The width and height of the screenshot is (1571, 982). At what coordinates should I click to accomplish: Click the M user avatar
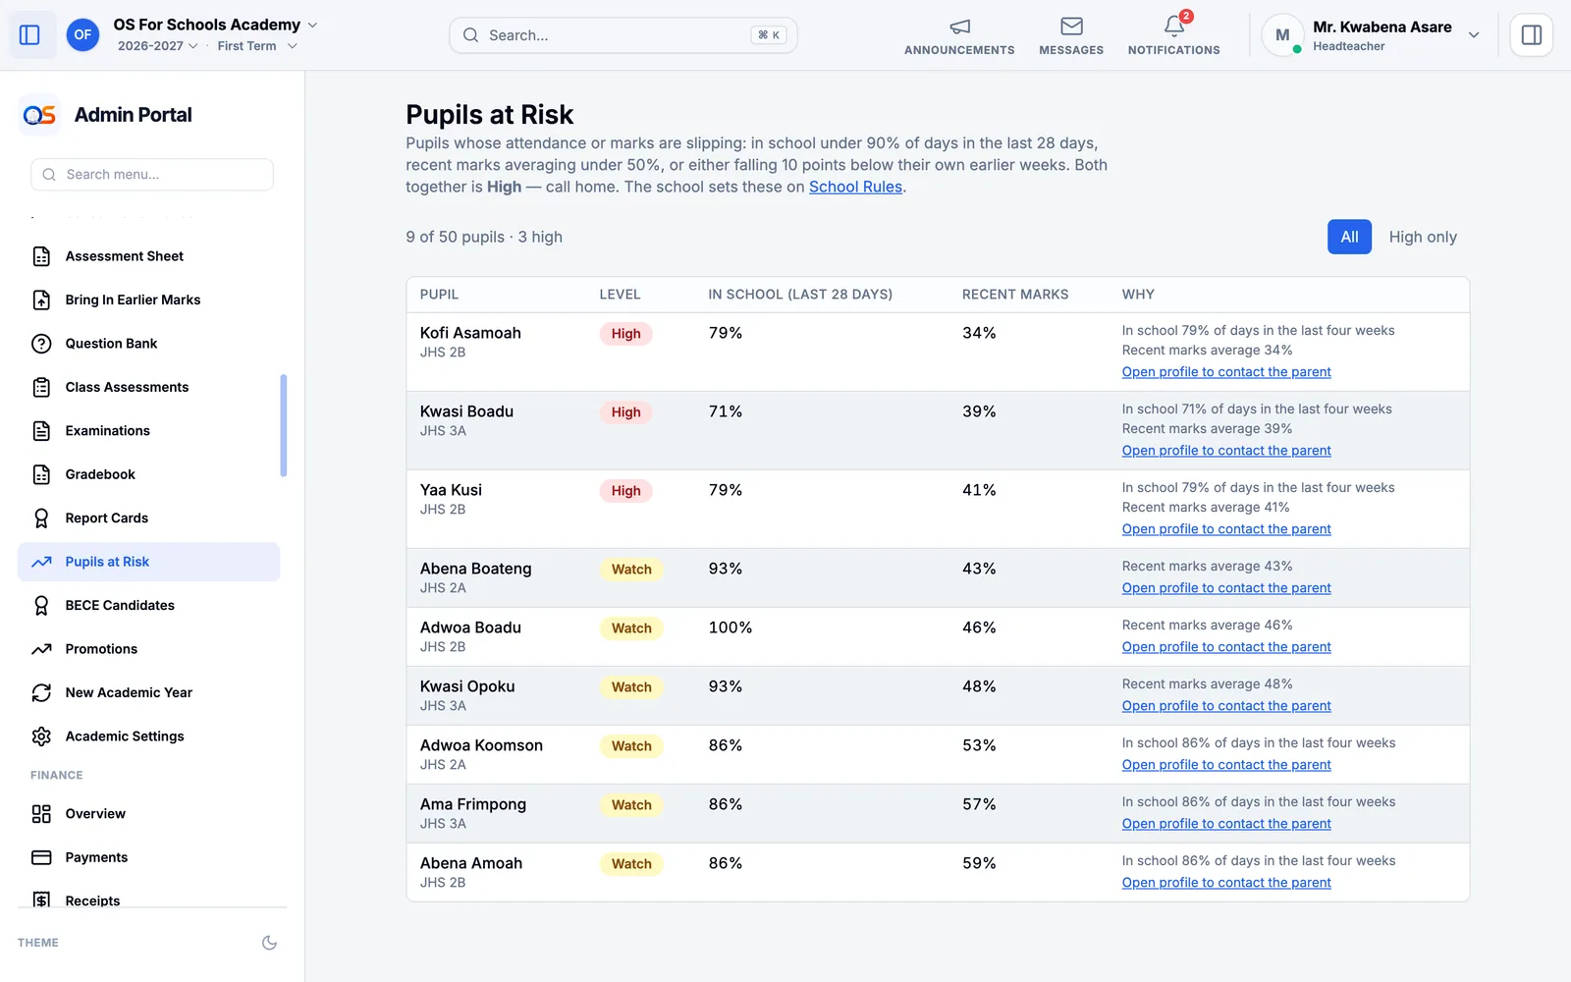[1282, 35]
